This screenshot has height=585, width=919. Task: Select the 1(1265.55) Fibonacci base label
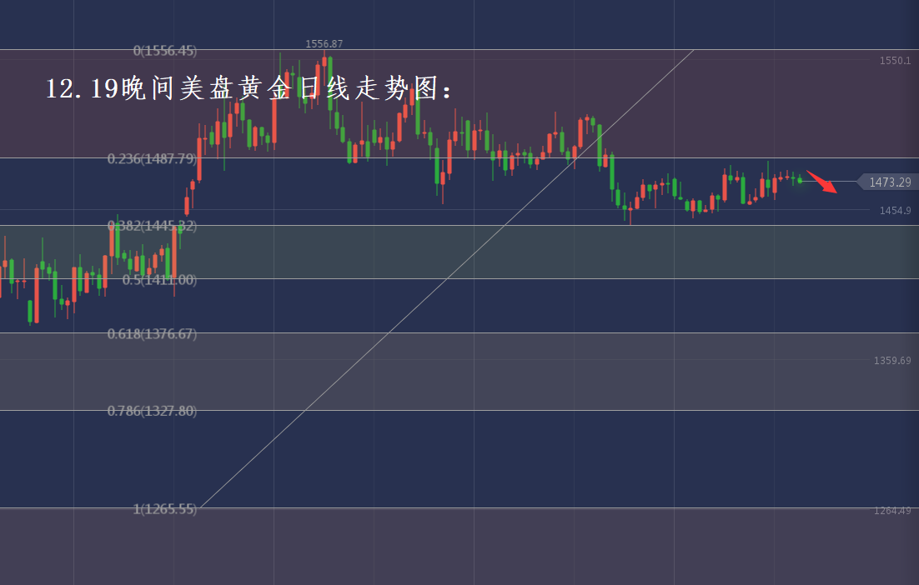click(165, 508)
